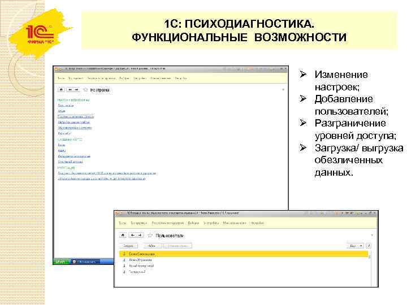Click the slide text 'Разграничение уровней доступа;'
407x305 pixels.
[356, 129]
